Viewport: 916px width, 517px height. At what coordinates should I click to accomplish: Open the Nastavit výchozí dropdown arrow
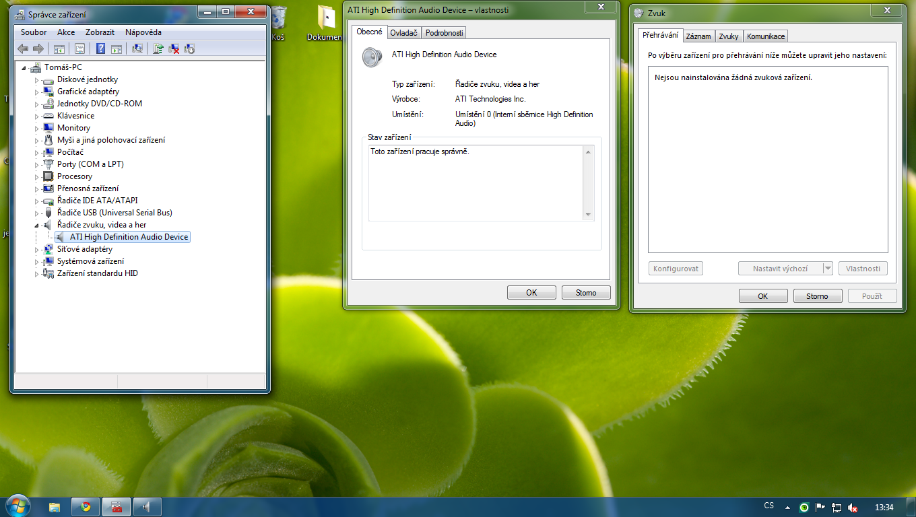(828, 269)
